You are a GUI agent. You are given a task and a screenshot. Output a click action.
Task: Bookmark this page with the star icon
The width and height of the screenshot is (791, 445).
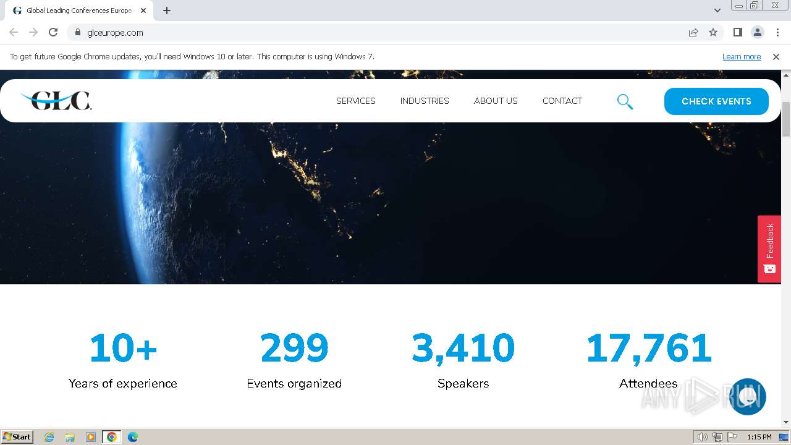point(713,32)
